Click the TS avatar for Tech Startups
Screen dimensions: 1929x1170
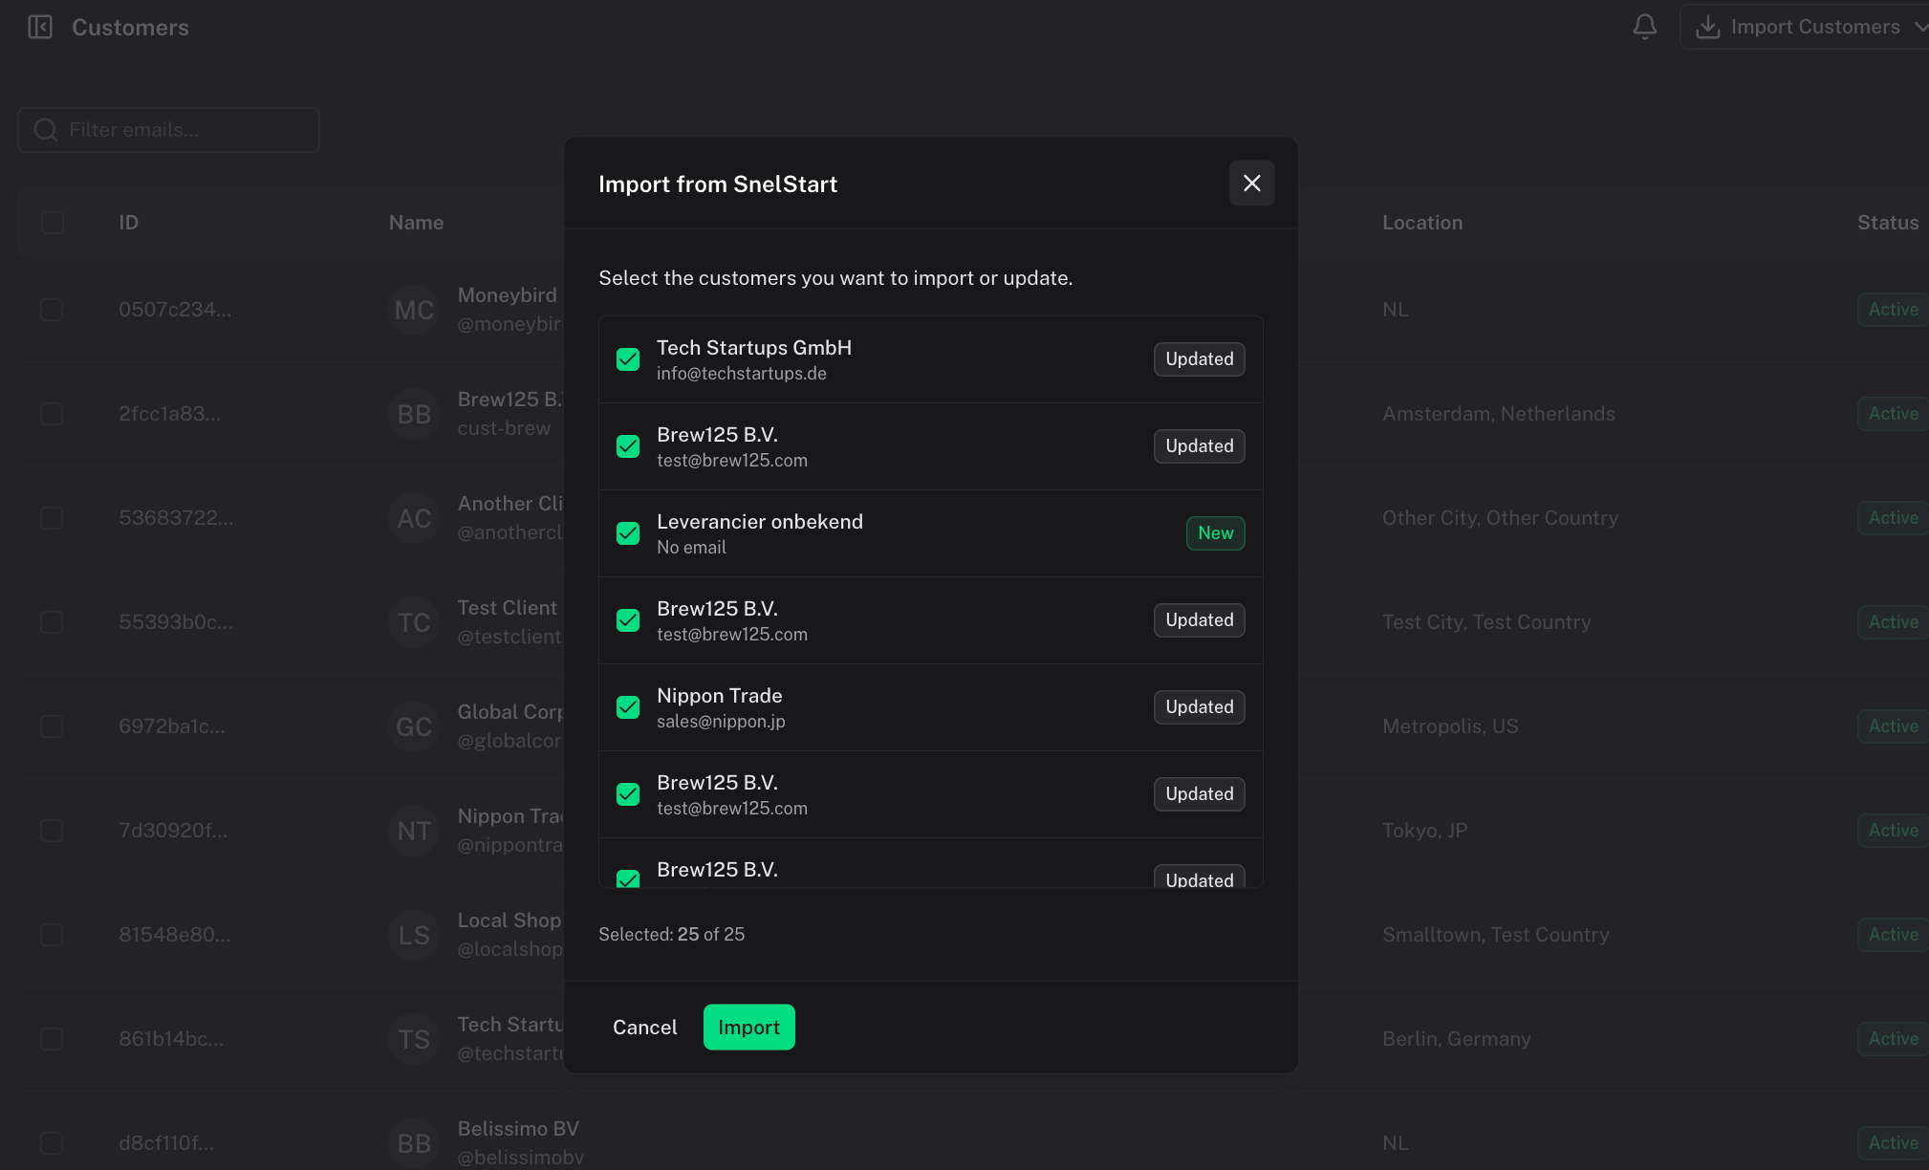(414, 1039)
